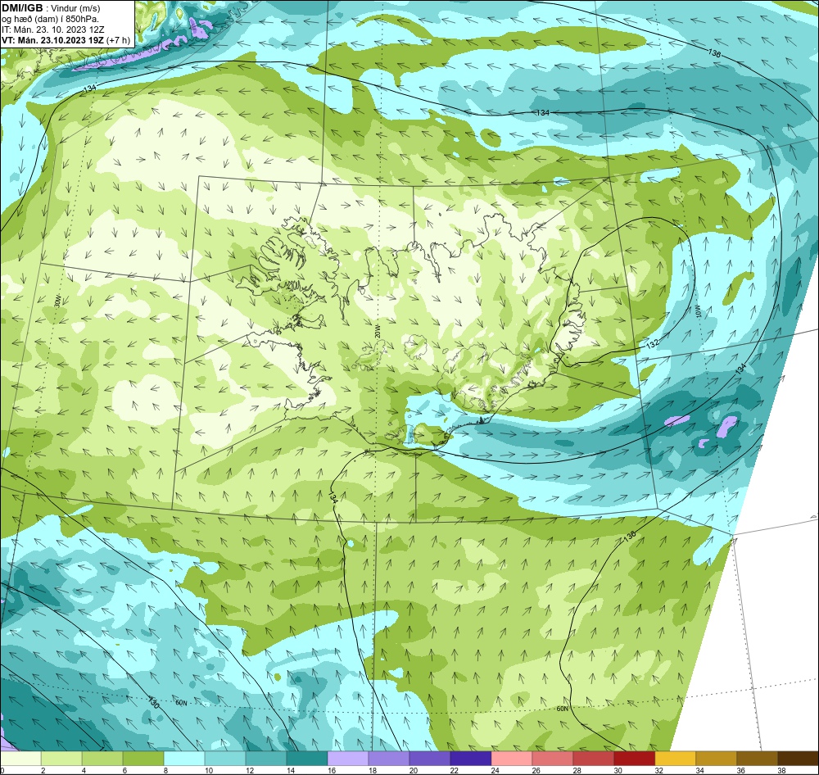819x775 pixels.
Task: Click the 16–18 m/s lavender swatch
Action: coord(348,759)
